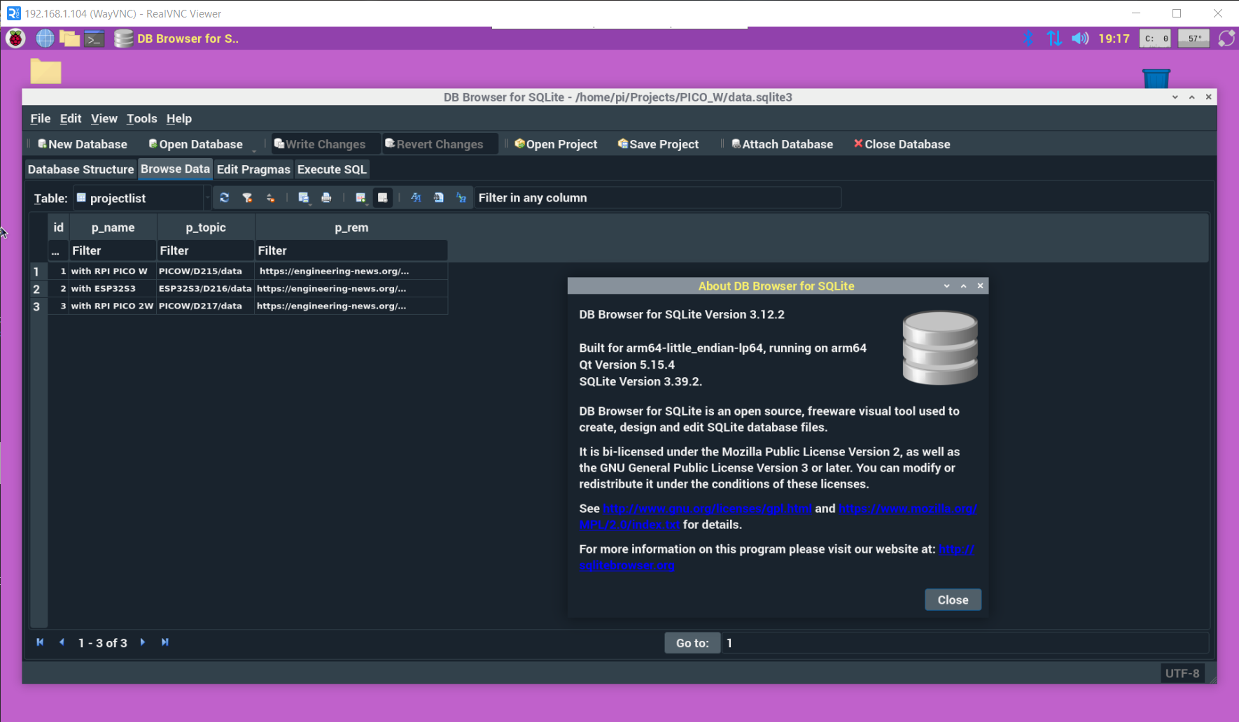Print the table data

[x=326, y=198]
